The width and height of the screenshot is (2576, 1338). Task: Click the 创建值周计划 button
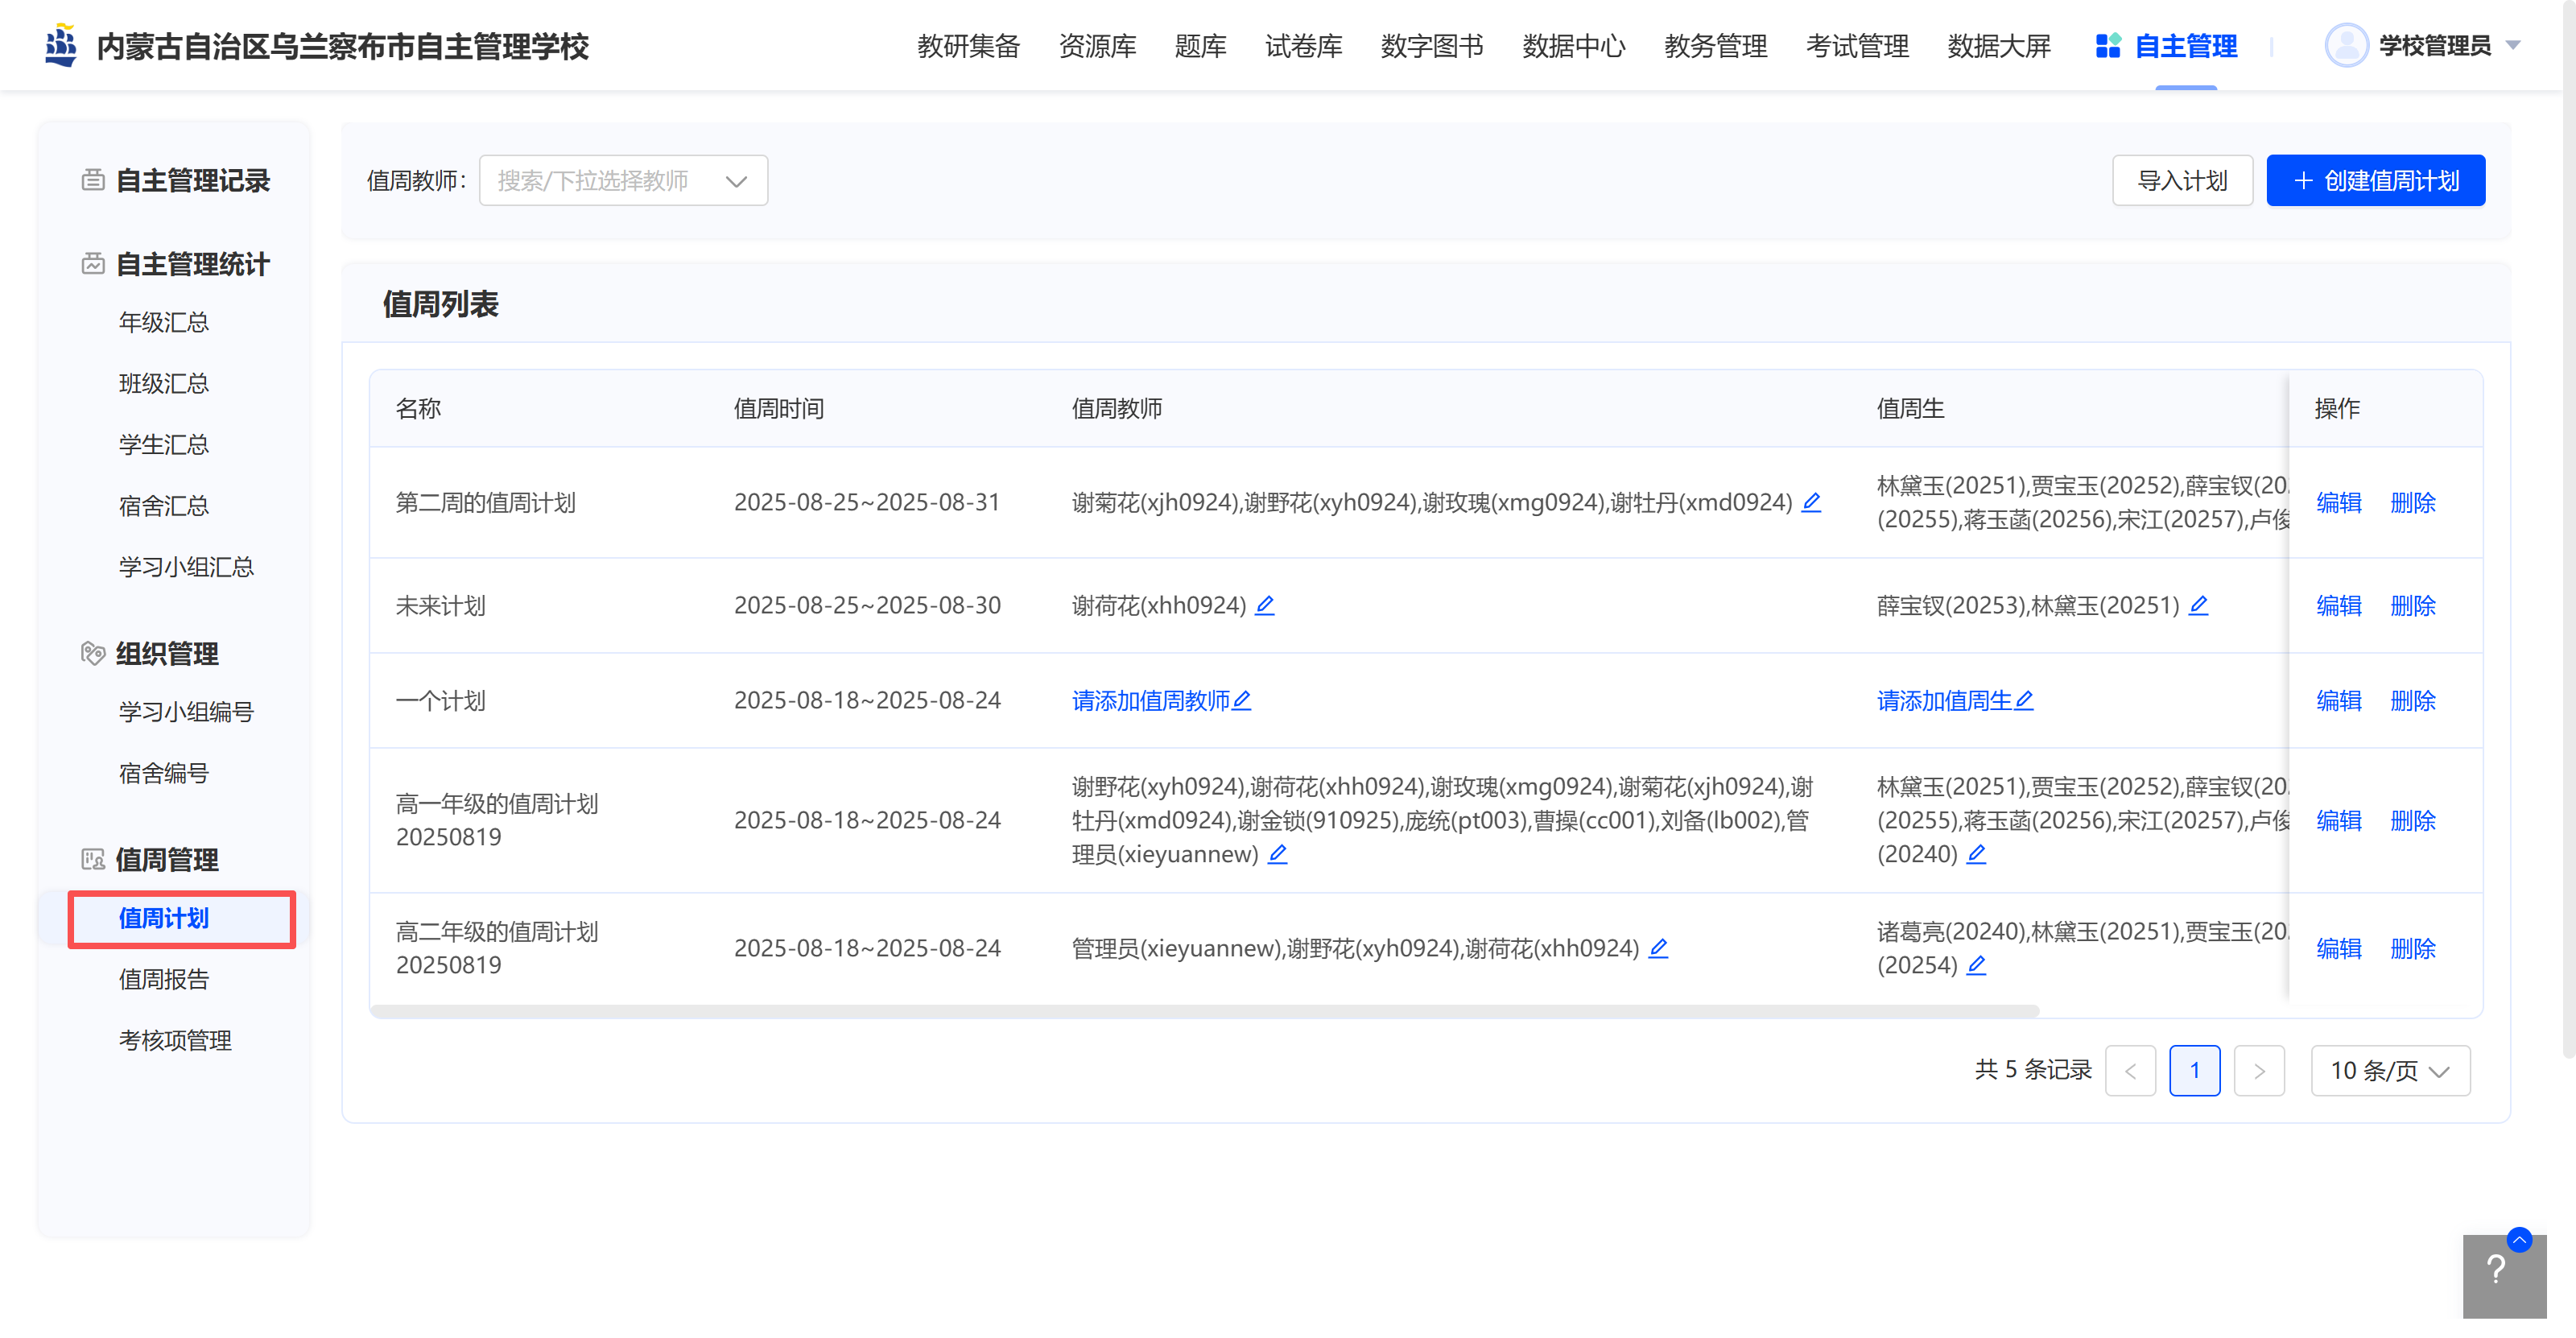pos(2375,181)
